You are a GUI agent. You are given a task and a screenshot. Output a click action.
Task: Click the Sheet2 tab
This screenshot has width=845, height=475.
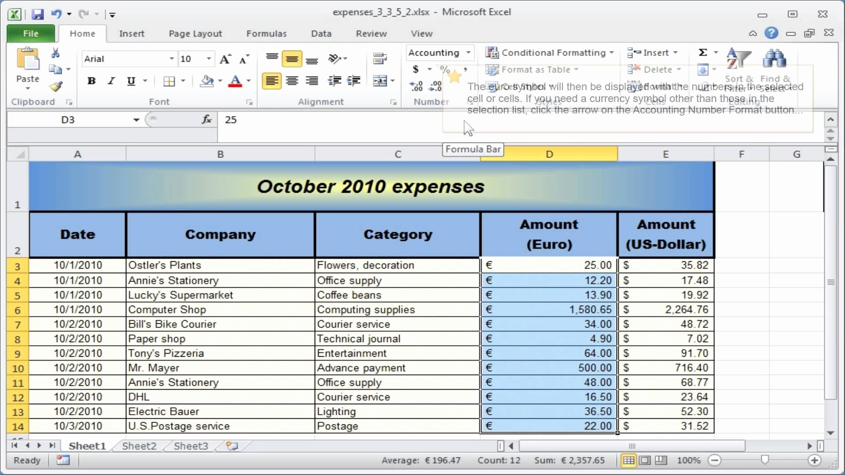point(139,446)
